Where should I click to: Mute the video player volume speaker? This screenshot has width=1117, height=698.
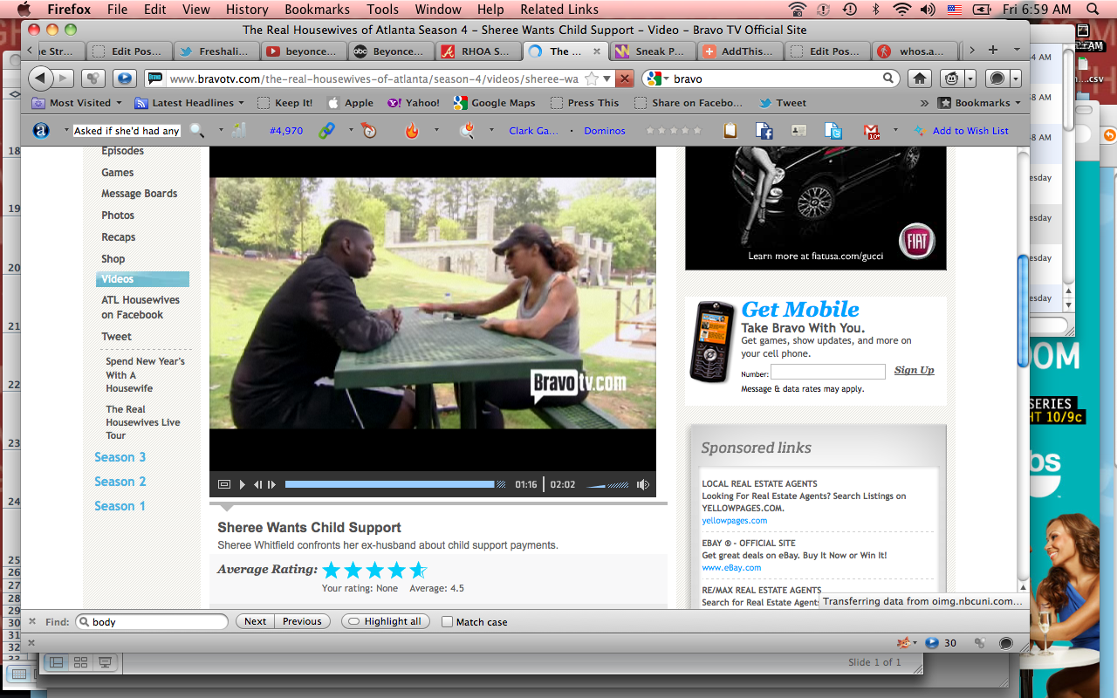pyautogui.click(x=643, y=484)
